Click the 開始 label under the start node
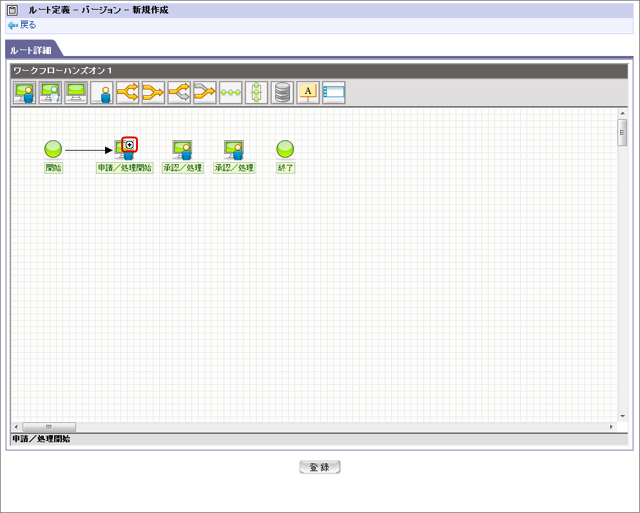Screen dimensions: 640x513 point(53,168)
